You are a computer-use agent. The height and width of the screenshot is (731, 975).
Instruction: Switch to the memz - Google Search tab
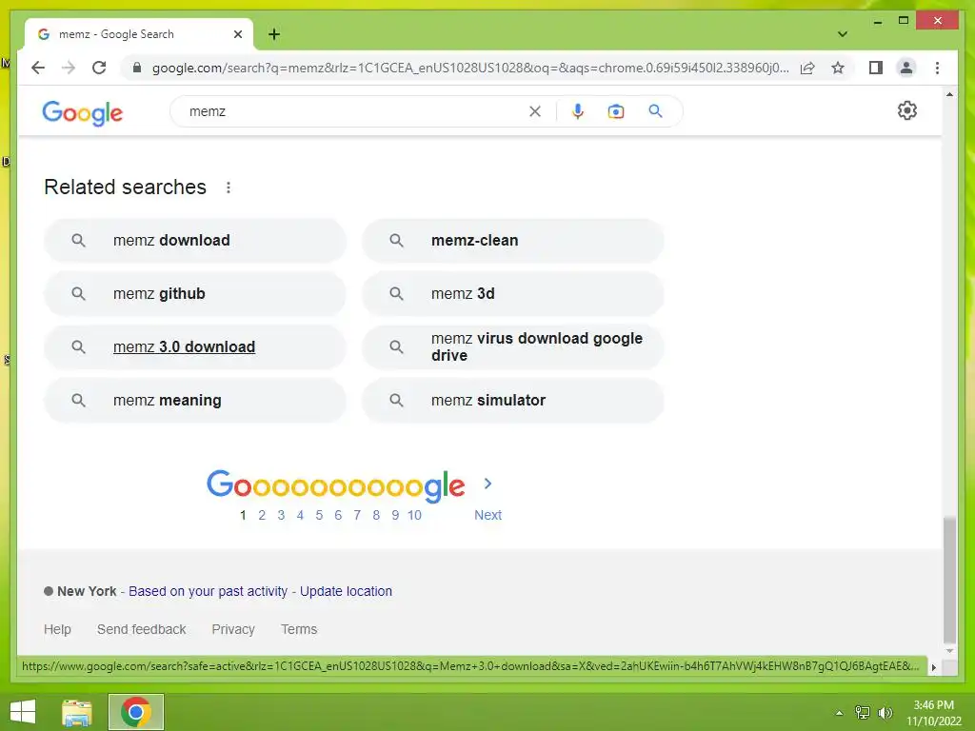(139, 34)
